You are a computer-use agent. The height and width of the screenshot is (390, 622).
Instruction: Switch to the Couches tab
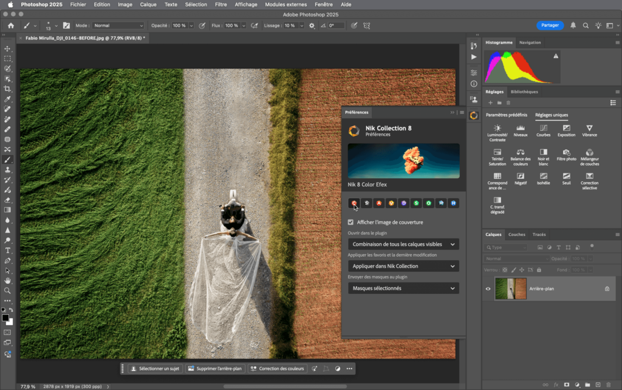[x=516, y=234]
